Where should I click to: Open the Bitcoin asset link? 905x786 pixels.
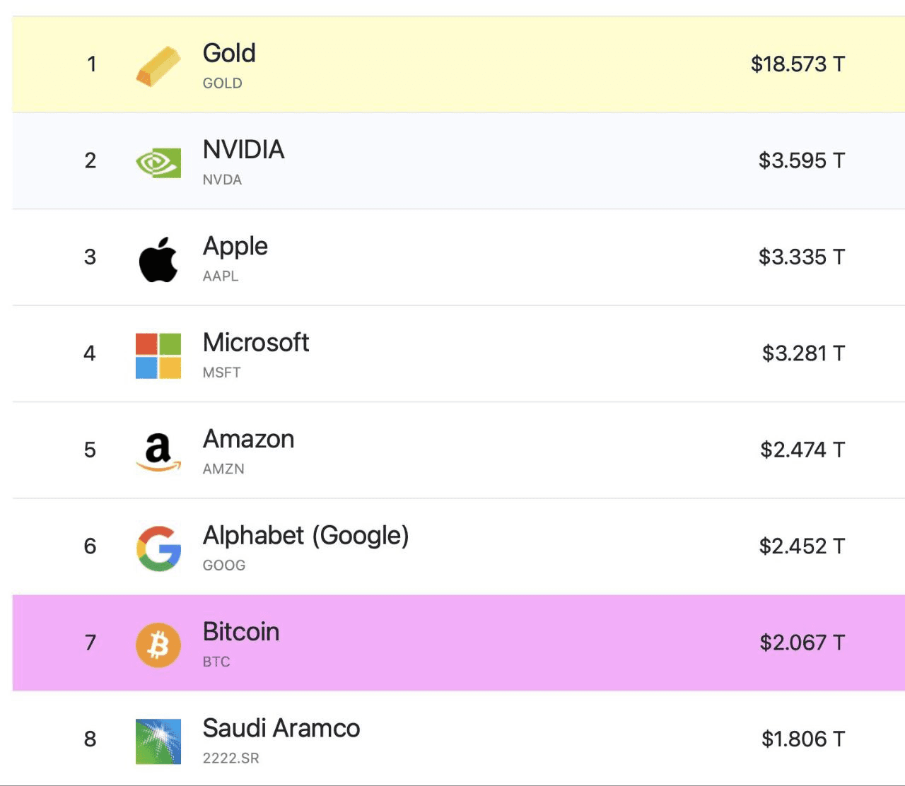pyautogui.click(x=241, y=632)
